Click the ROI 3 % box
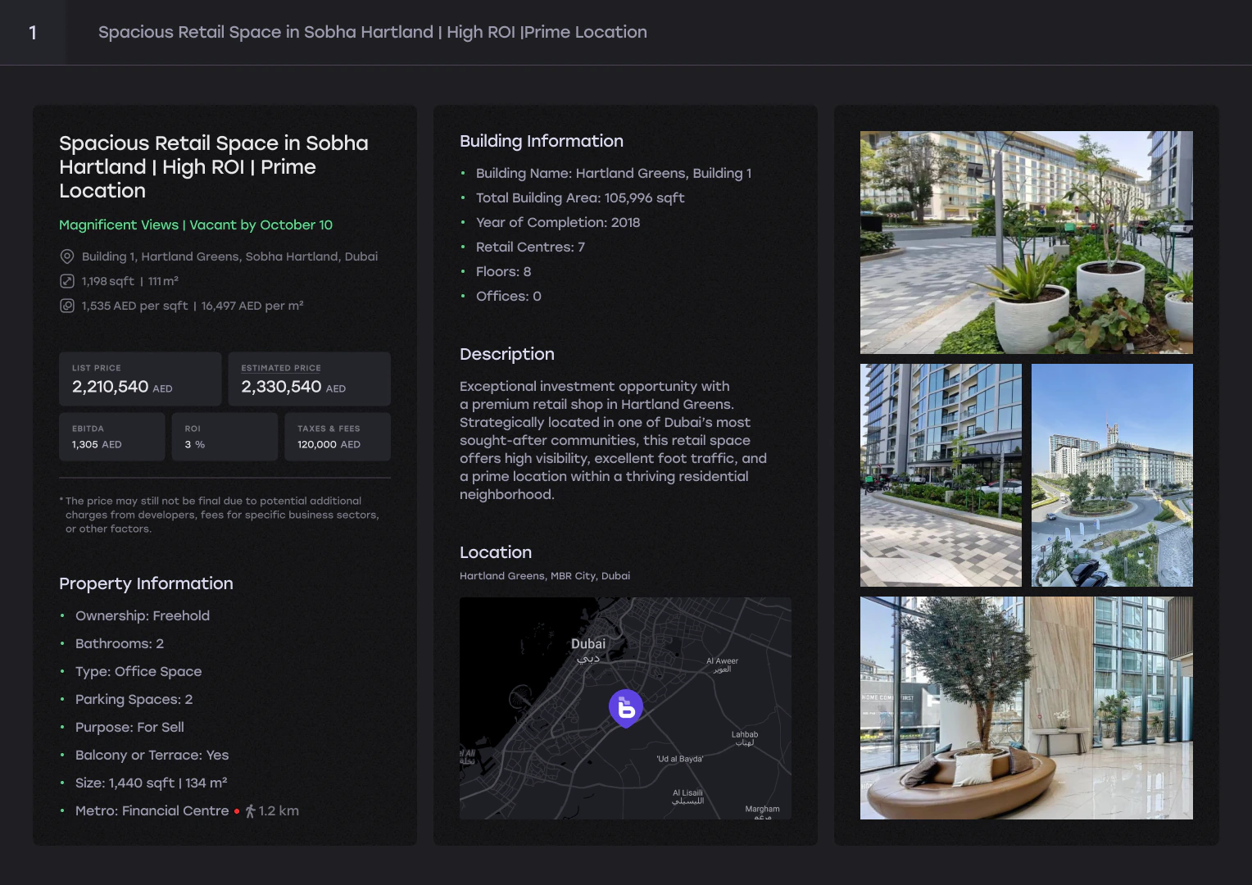 225,437
